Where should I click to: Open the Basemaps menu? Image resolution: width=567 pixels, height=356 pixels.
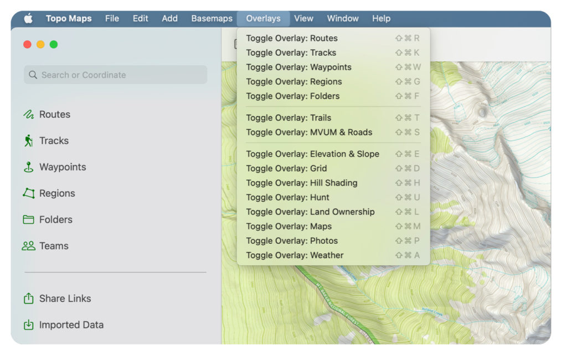(212, 18)
